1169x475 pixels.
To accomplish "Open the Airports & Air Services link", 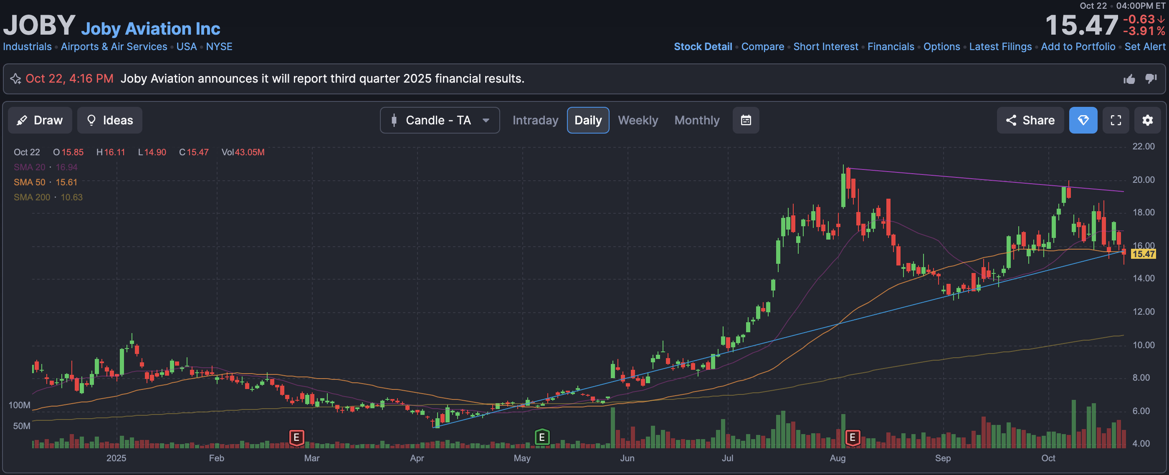I will (x=114, y=47).
